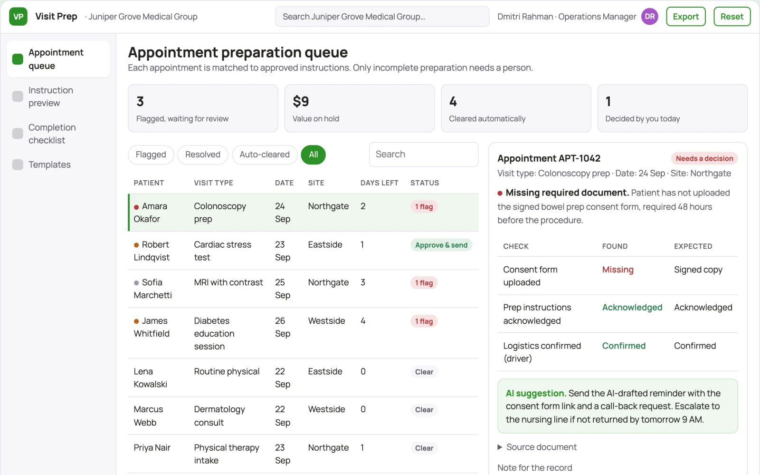Click the DAYS LEFT column header

coord(379,183)
